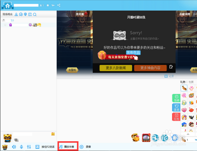Click the F2 key icon
The height and width of the screenshot is (151, 197).
pyautogui.click(x=37, y=147)
